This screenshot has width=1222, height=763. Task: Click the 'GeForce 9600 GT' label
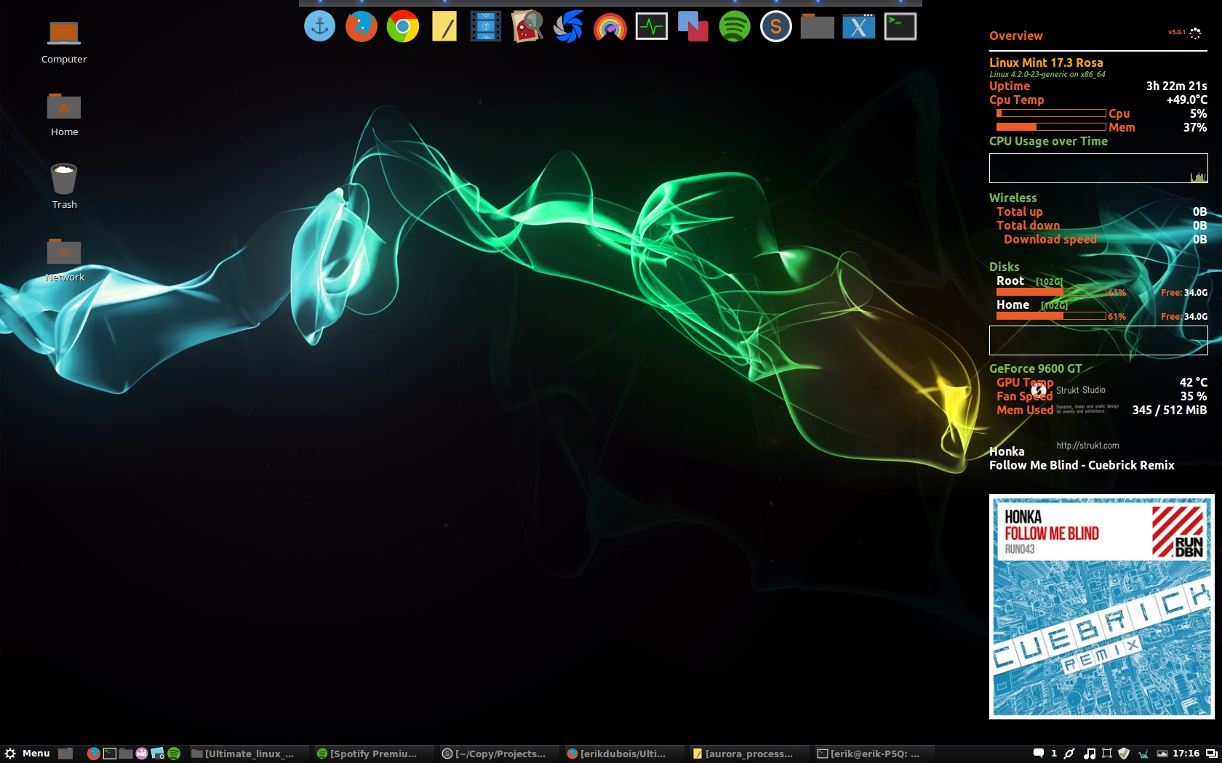coord(1035,368)
